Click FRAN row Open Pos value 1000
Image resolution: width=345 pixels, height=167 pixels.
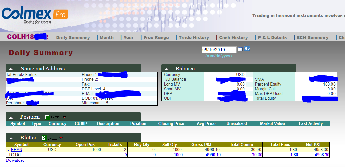[x=97, y=150]
